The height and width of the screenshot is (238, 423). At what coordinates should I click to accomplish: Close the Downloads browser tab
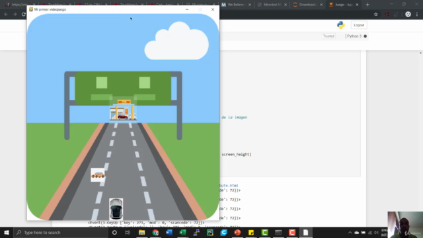[x=321, y=5]
